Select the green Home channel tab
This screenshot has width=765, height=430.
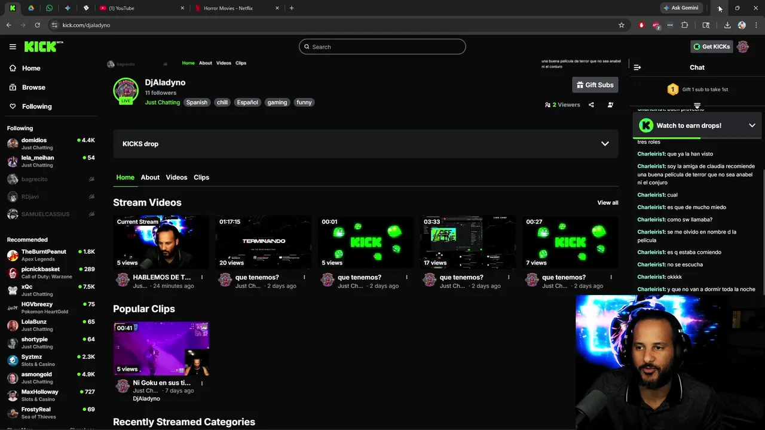(x=125, y=177)
